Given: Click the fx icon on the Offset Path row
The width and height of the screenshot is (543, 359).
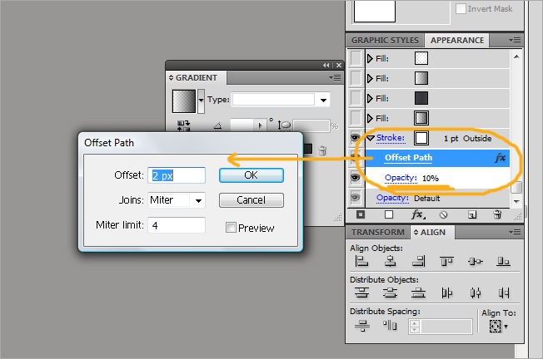Looking at the screenshot, I should coord(500,158).
